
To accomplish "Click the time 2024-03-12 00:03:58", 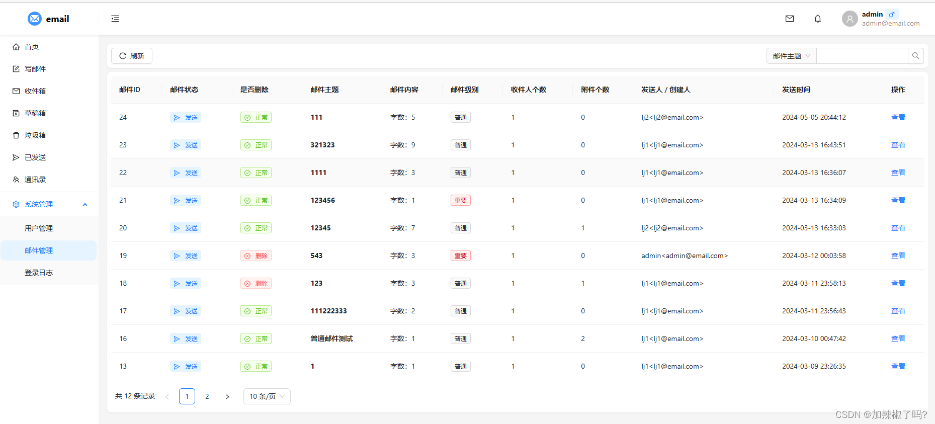I will pyautogui.click(x=814, y=256).
